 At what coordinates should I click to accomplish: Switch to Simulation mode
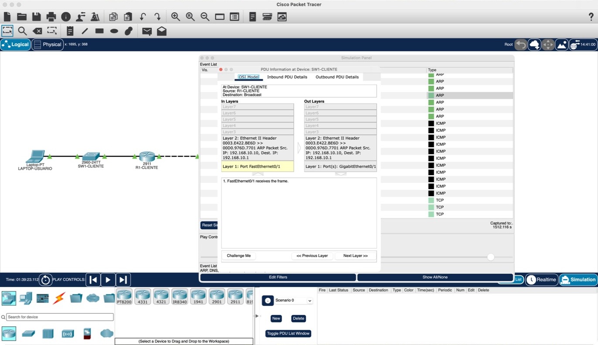tap(578, 280)
